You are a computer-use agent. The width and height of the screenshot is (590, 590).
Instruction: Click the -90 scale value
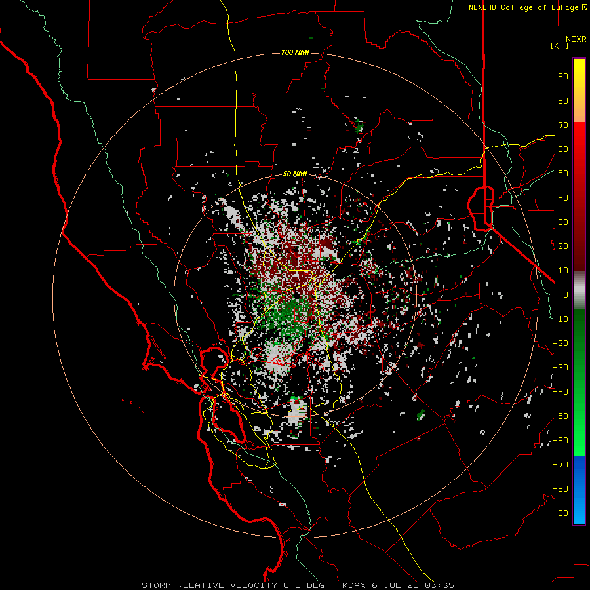click(x=560, y=513)
